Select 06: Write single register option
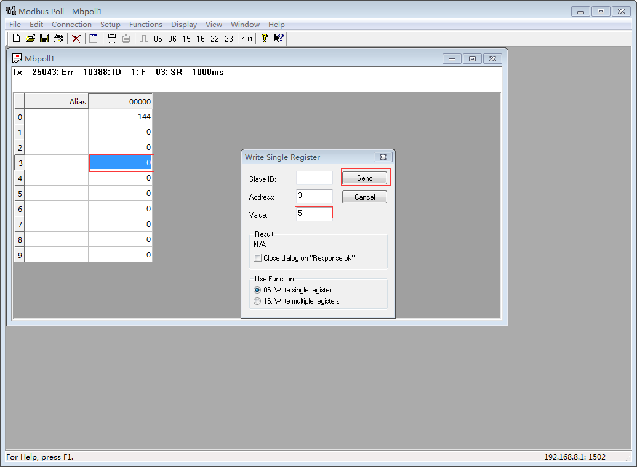Screen dimensions: 637x467 258,290
